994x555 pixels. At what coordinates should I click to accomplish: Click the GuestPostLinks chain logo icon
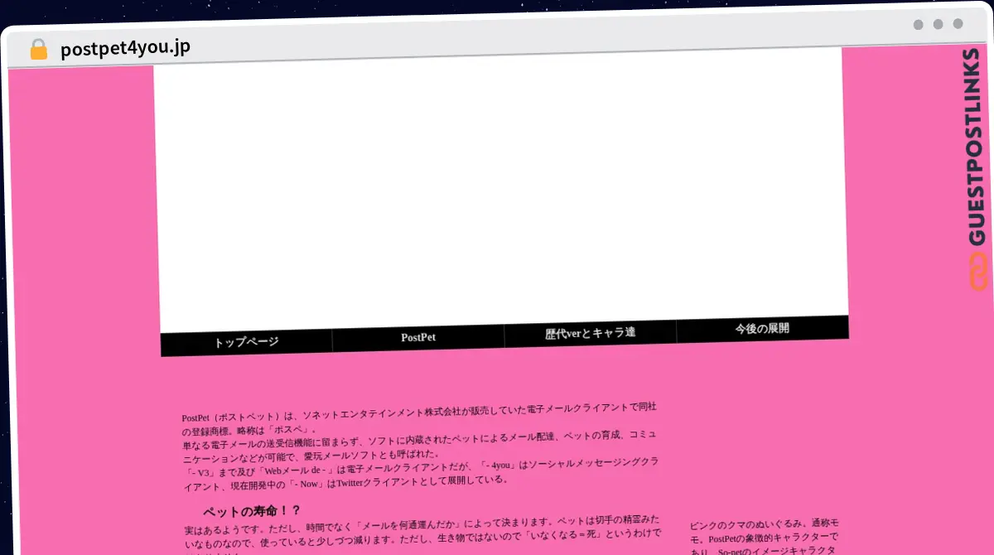[978, 271]
